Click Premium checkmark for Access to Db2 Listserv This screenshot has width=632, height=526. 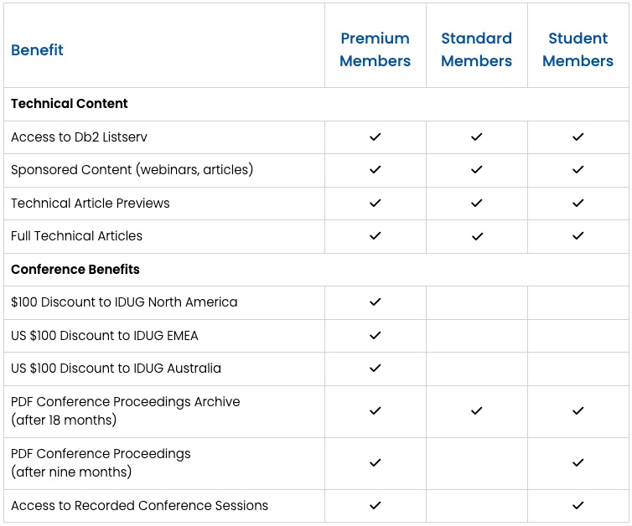[x=375, y=137]
